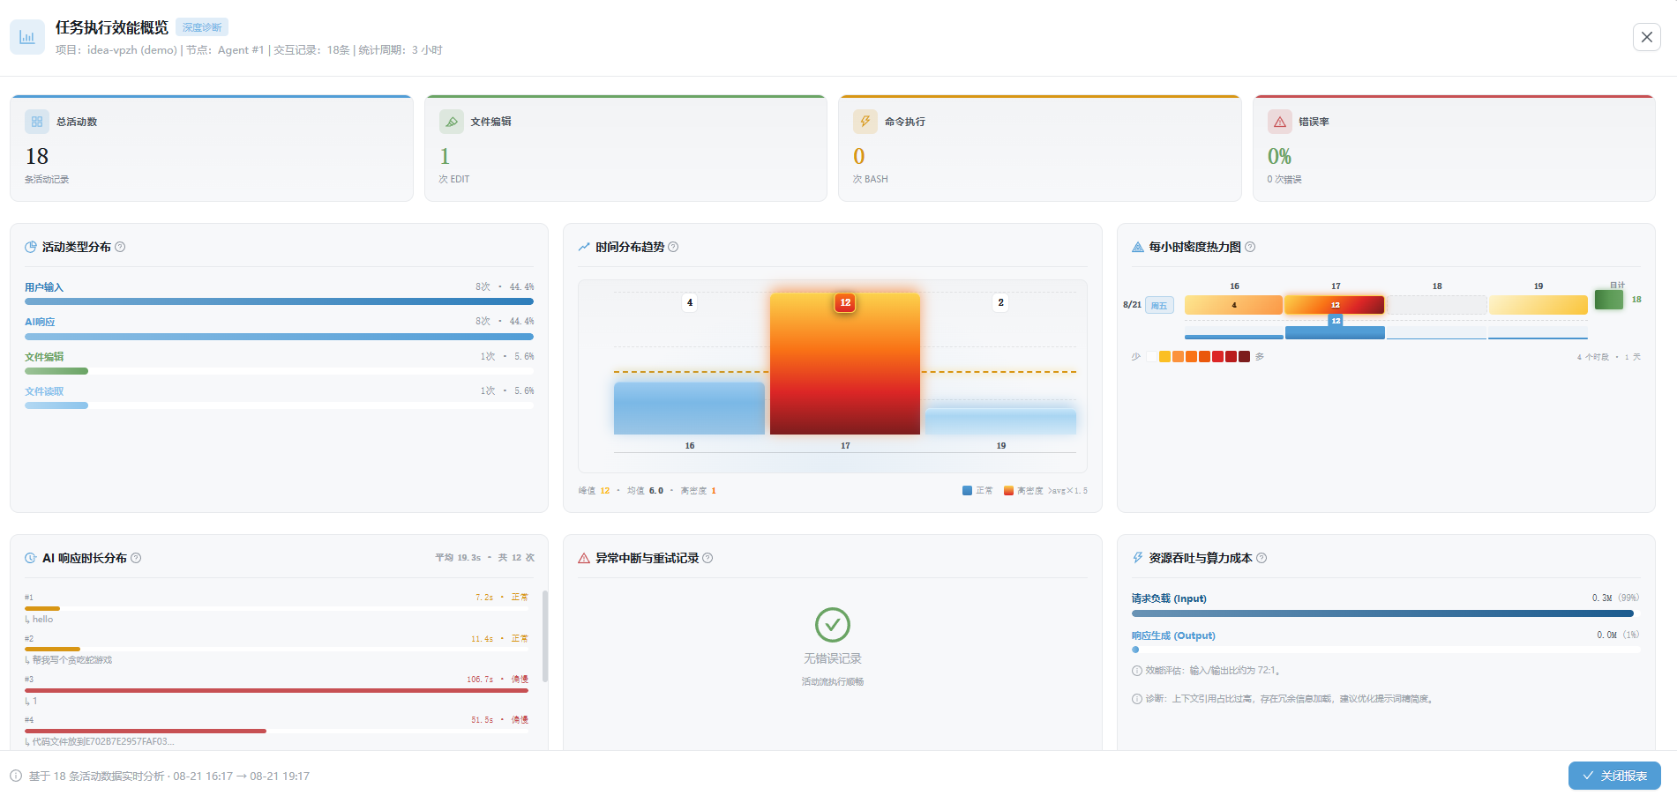Screen dimensions: 1677x795
Task: Click the 用户输入 progress bar
Action: [x=279, y=301]
